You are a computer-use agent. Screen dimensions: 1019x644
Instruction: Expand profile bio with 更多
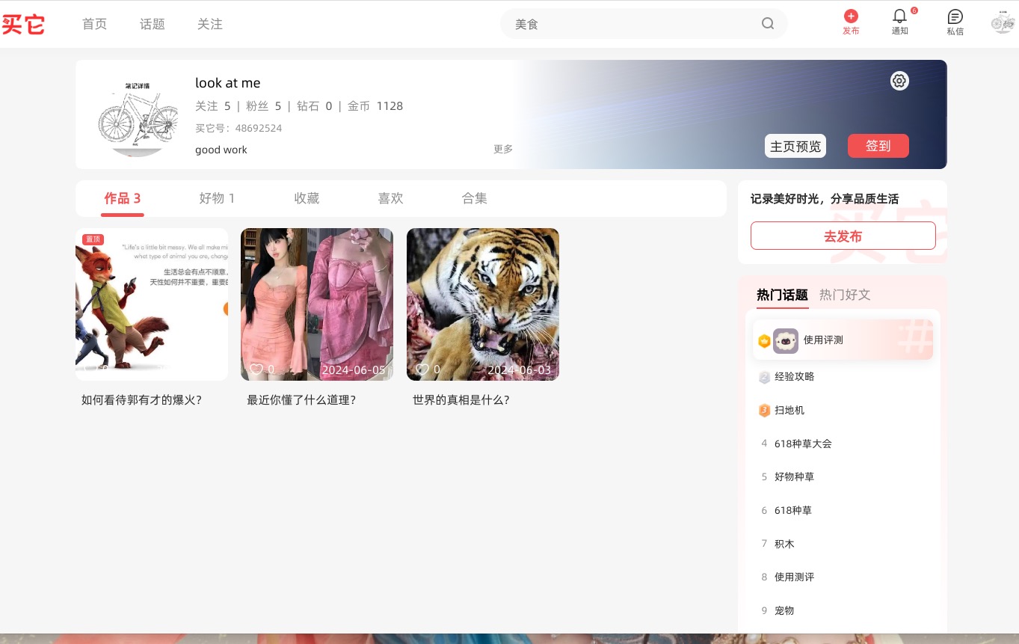point(503,149)
